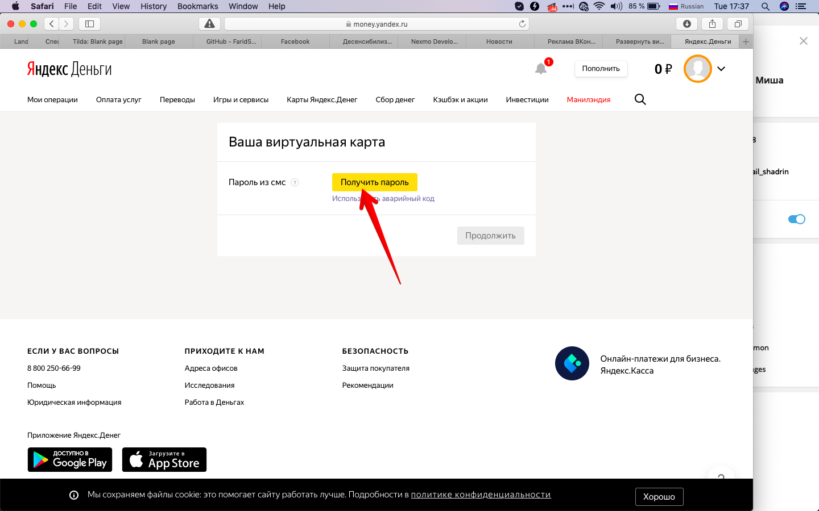Open the Russian input source menu

686,6
